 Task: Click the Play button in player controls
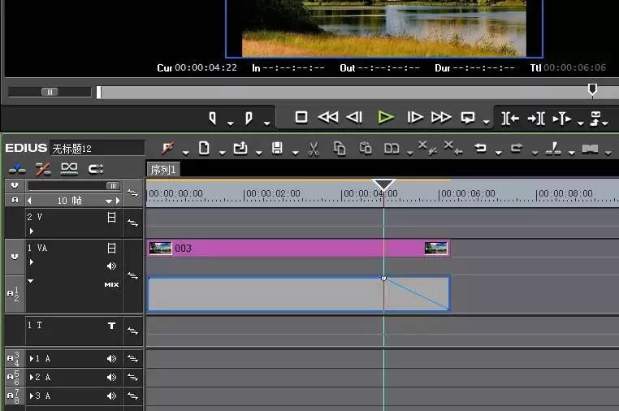[x=385, y=117]
